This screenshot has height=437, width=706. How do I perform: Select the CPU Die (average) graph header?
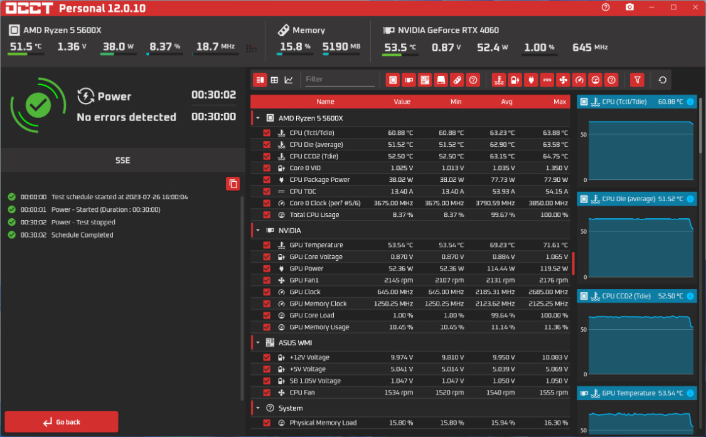pos(637,199)
